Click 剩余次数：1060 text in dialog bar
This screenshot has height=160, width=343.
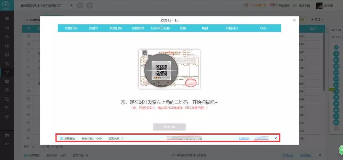point(92,138)
